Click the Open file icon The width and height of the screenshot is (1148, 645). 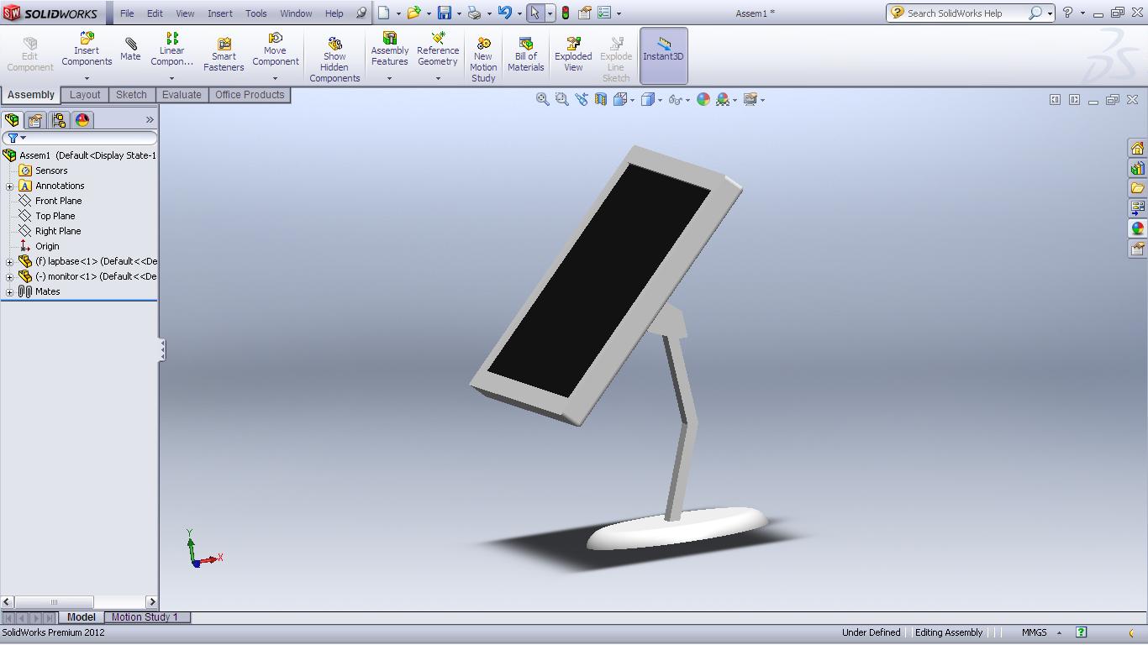click(413, 13)
